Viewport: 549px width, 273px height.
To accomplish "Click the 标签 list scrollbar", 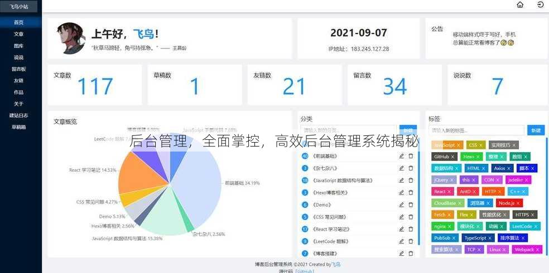I will [x=547, y=196].
